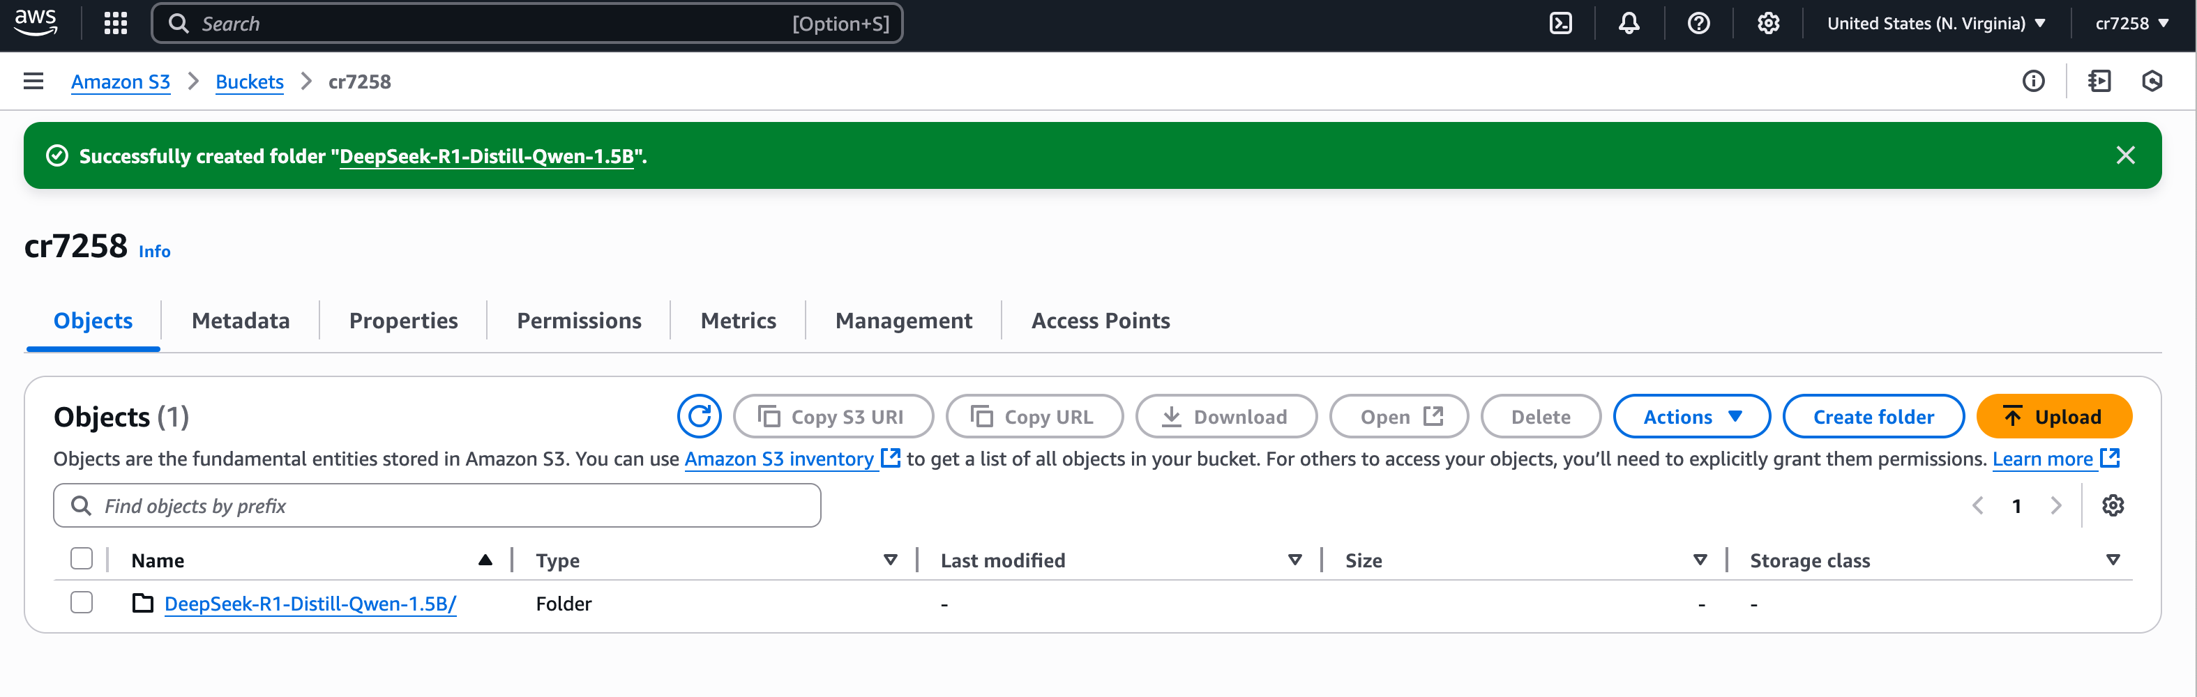Refresh the objects list
The height and width of the screenshot is (697, 2197).
click(x=700, y=416)
